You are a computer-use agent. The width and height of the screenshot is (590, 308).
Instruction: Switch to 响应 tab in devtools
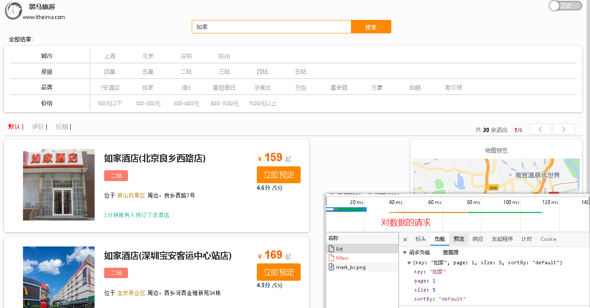click(478, 239)
